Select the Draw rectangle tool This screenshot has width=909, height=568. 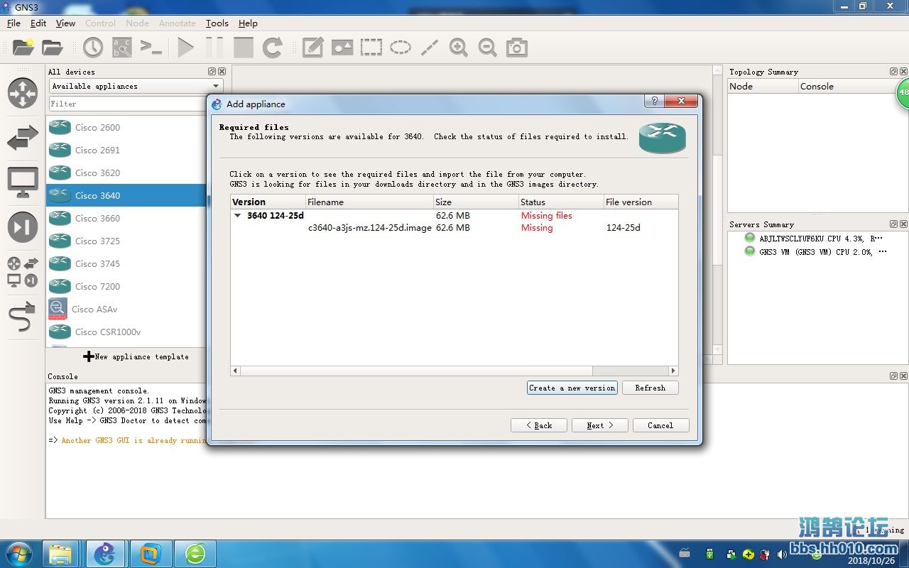click(x=371, y=48)
